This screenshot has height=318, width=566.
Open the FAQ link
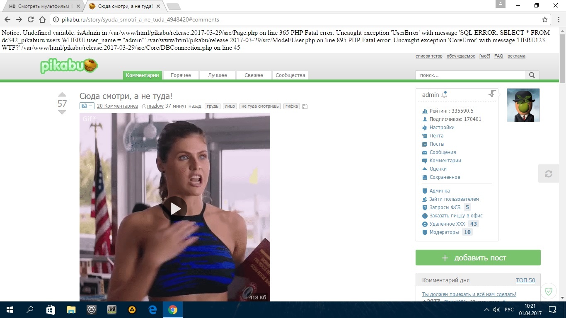tap(499, 56)
